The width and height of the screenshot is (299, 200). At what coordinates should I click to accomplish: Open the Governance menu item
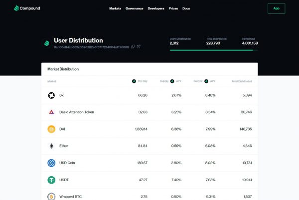134,8
